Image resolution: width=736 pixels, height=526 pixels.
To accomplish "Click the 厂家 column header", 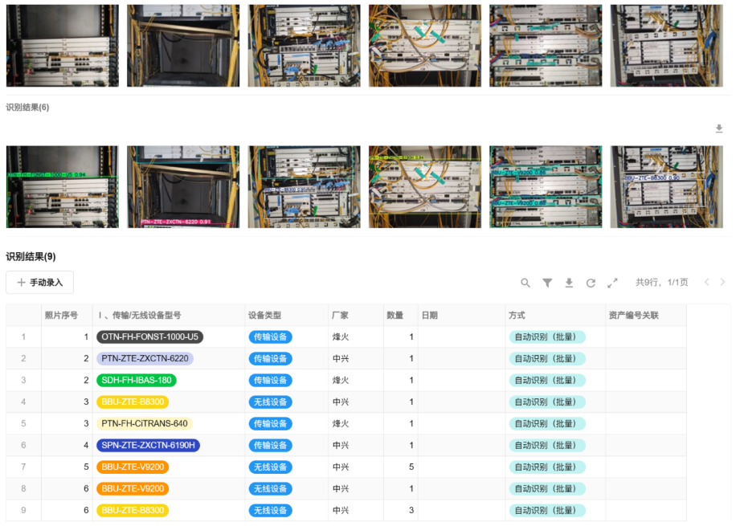I will tap(340, 316).
